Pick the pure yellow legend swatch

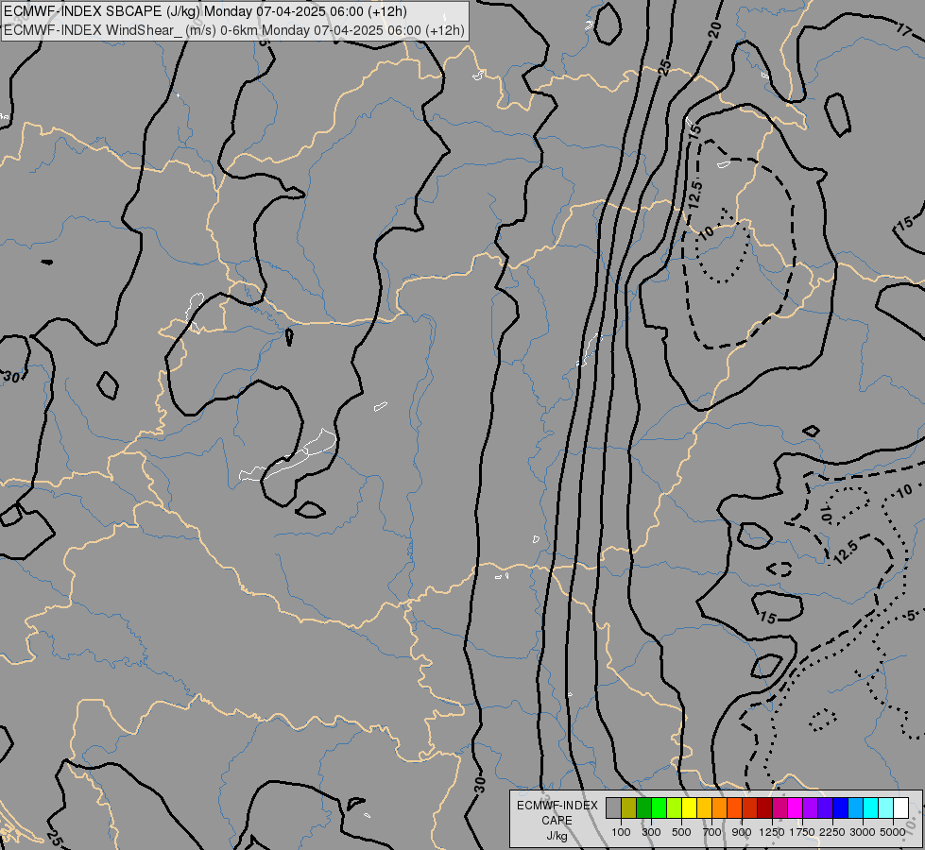click(689, 808)
